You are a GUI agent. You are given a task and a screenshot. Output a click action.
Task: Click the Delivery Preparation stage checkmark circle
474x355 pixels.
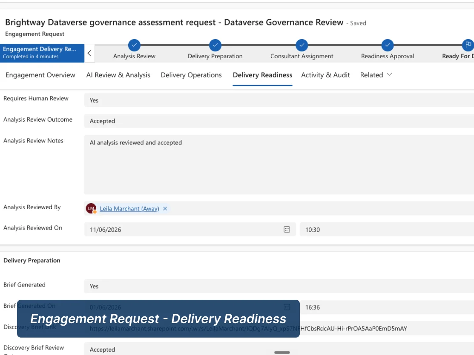coord(215,45)
